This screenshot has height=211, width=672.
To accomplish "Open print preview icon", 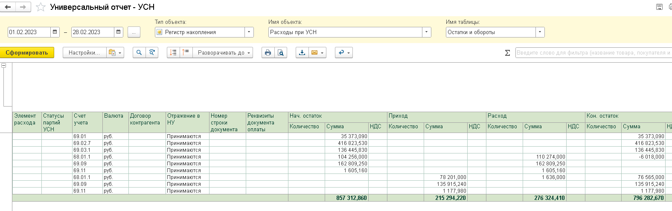I will pos(281,52).
